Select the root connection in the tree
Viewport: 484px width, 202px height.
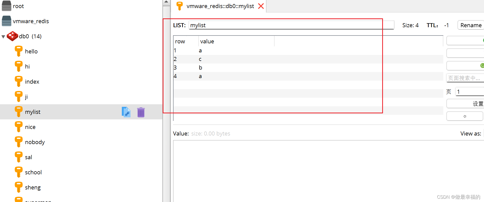[x=18, y=6]
